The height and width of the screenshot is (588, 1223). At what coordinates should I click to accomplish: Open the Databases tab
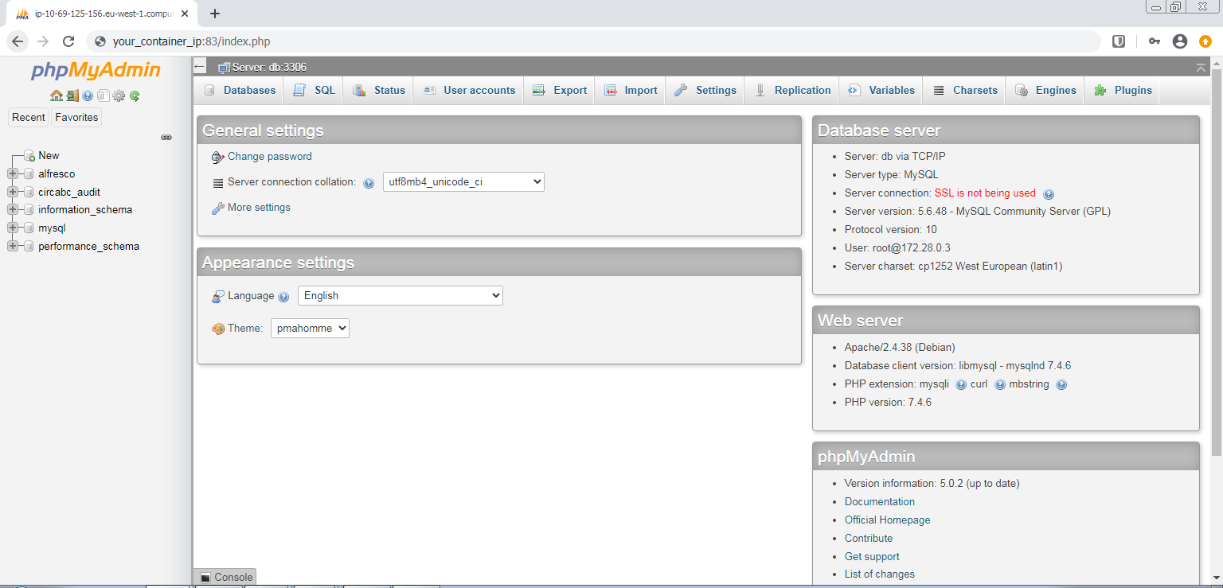pos(240,91)
